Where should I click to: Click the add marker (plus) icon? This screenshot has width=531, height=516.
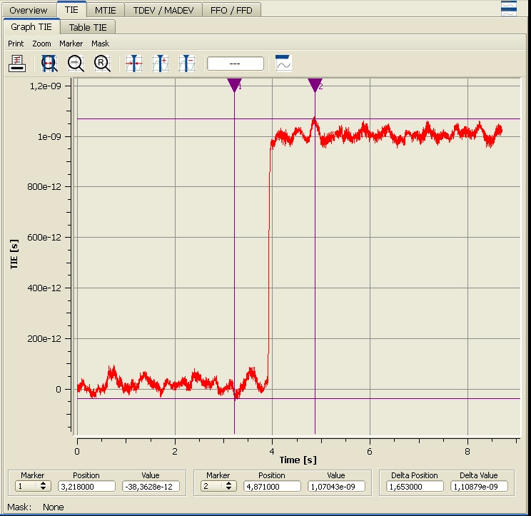tap(161, 64)
